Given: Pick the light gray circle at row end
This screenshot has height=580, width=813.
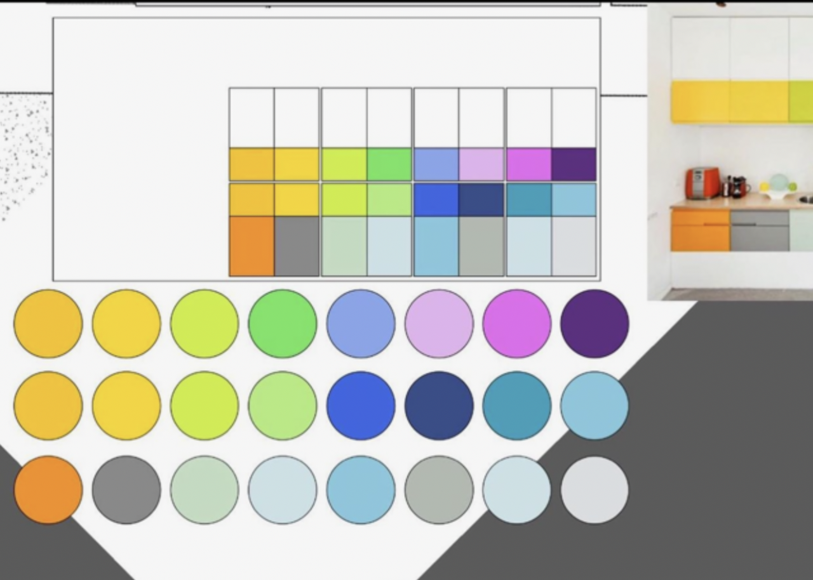Looking at the screenshot, I should (x=595, y=490).
